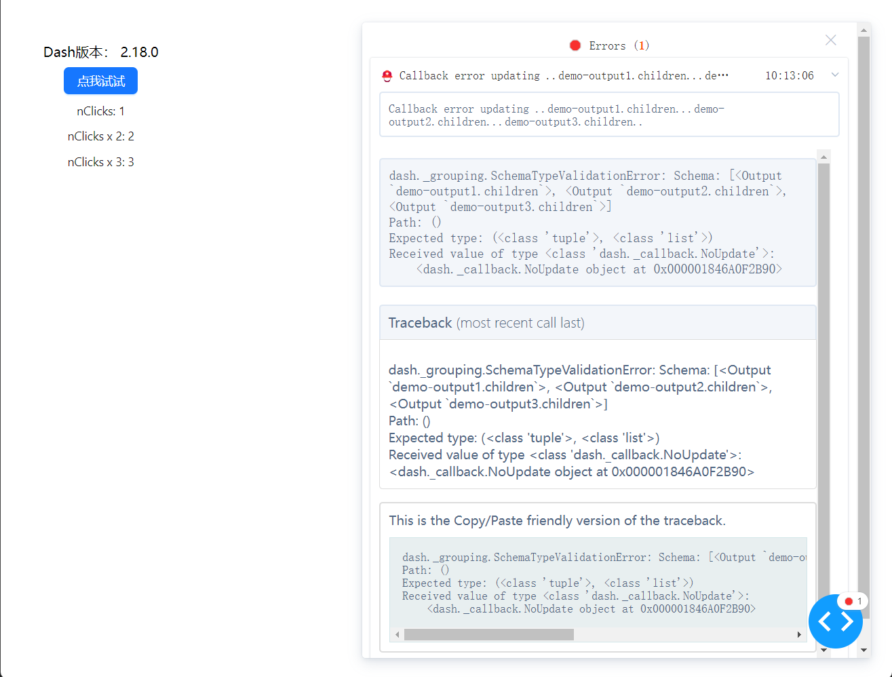Click the nClicks x 2: 2 text

point(100,136)
